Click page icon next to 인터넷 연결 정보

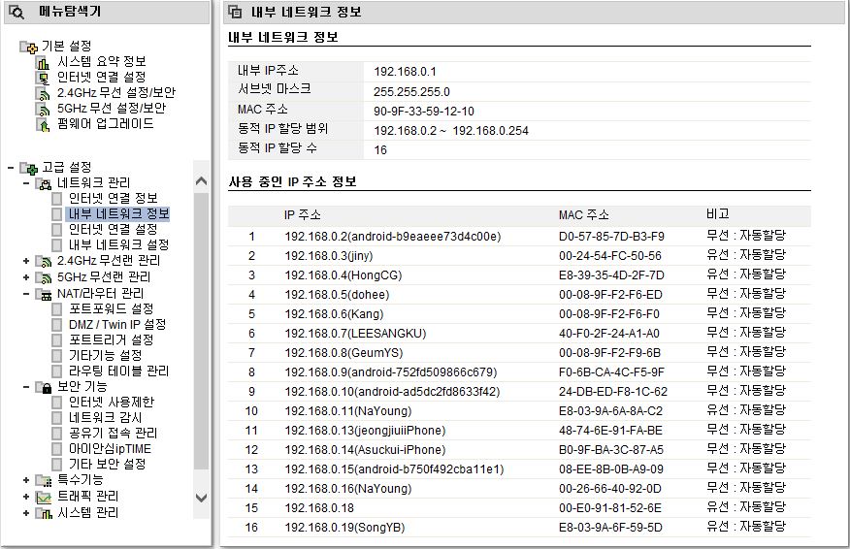pyautogui.click(x=57, y=198)
